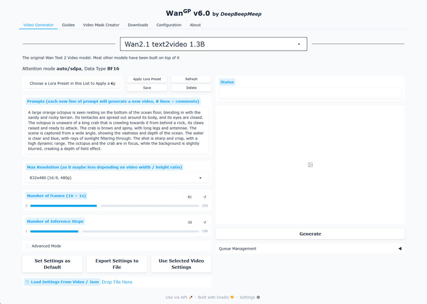Click the rocket icon by Use via API
Viewport: 427px width, 304px height.
pos(191,297)
